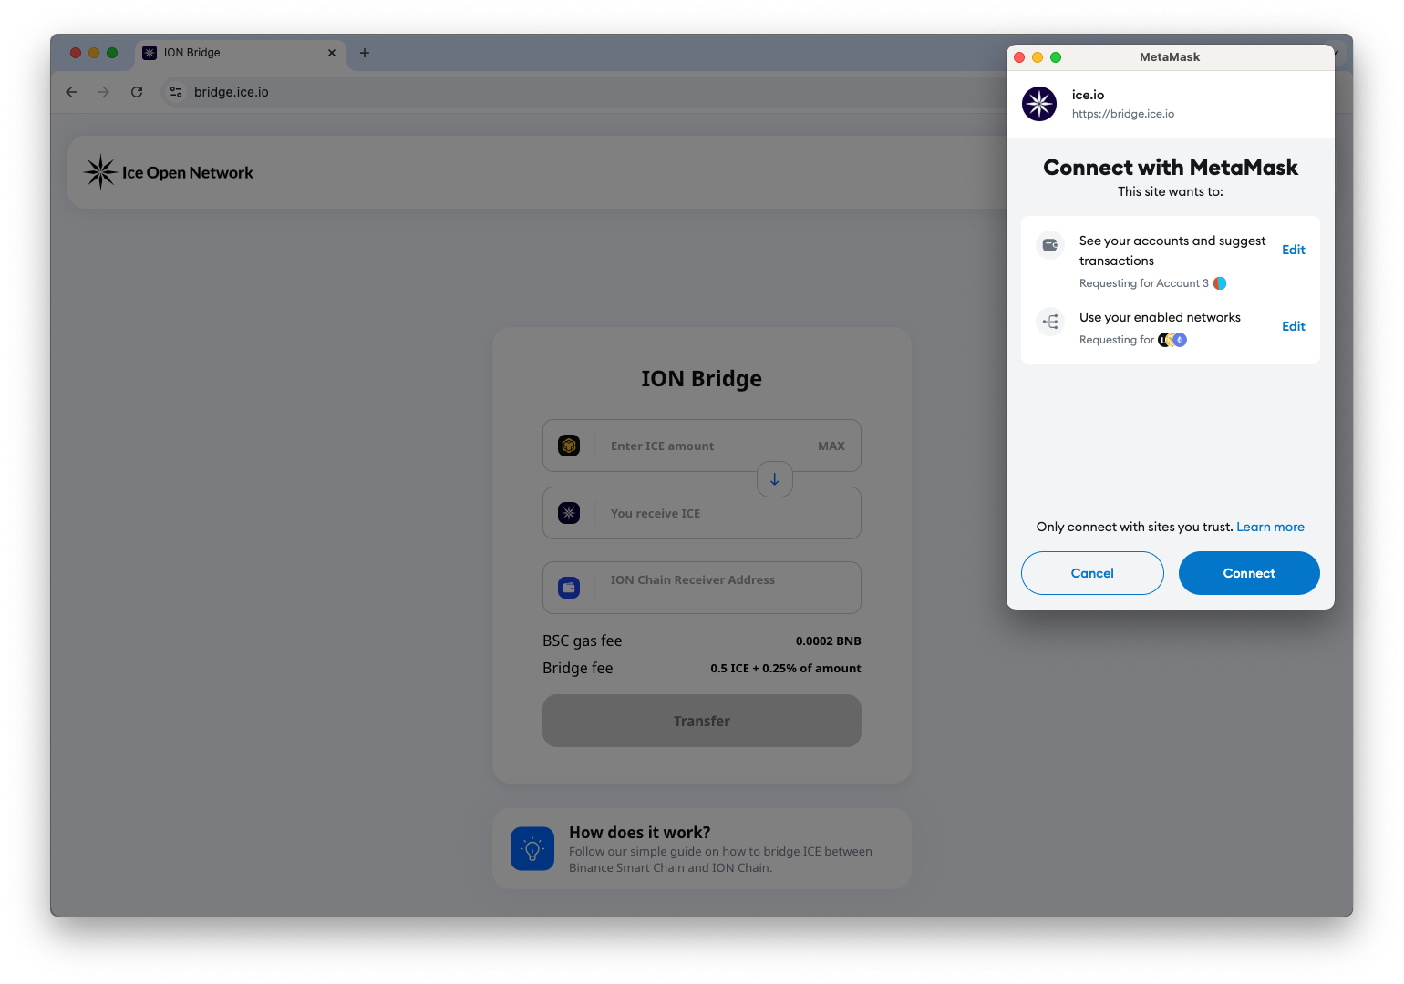Select the BSC ICE token icon in amount field
1404x984 pixels.
(x=570, y=446)
